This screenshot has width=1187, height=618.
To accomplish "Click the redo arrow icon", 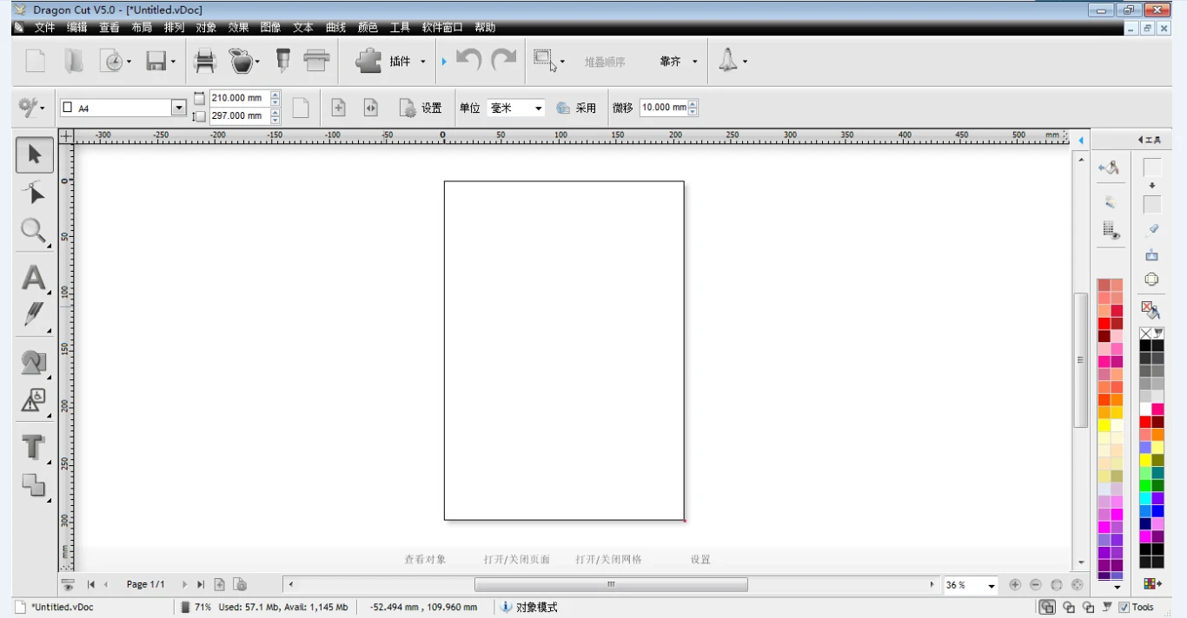I will tap(504, 61).
